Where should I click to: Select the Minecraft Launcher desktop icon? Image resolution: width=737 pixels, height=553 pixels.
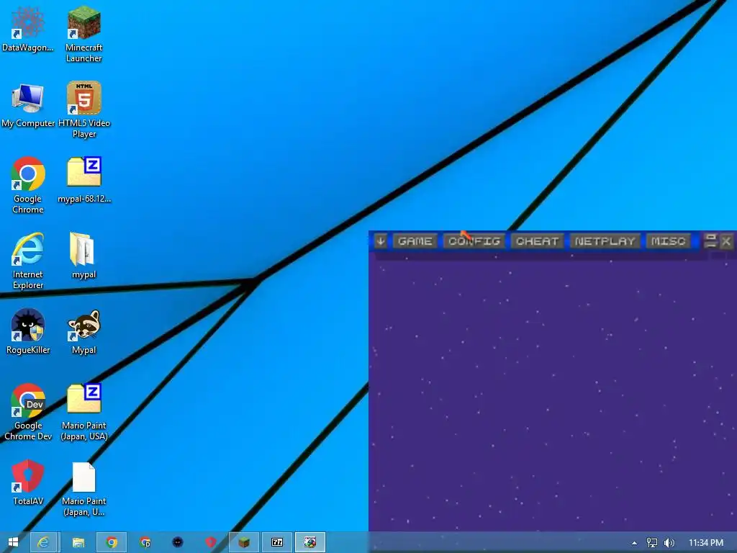(x=83, y=35)
